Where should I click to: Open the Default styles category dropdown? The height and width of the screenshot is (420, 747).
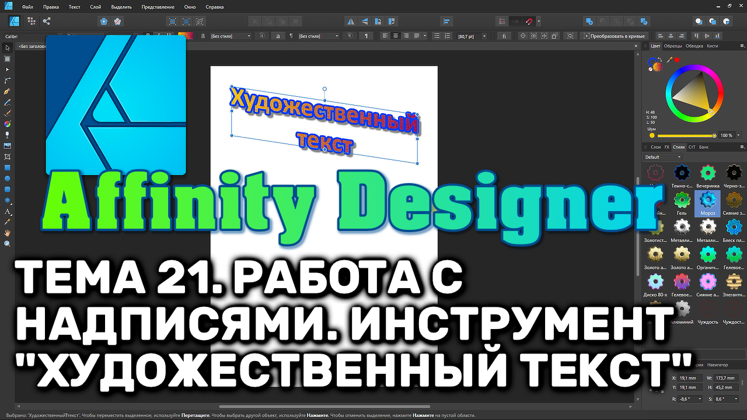663,157
